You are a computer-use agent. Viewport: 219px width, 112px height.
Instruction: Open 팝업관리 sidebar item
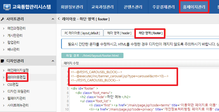(13, 42)
